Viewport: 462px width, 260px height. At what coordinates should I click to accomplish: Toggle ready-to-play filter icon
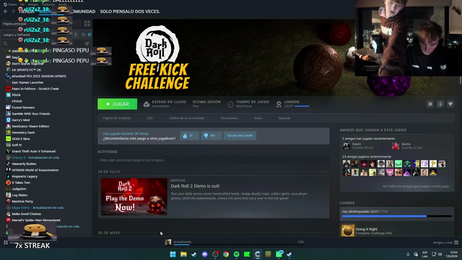(90, 35)
